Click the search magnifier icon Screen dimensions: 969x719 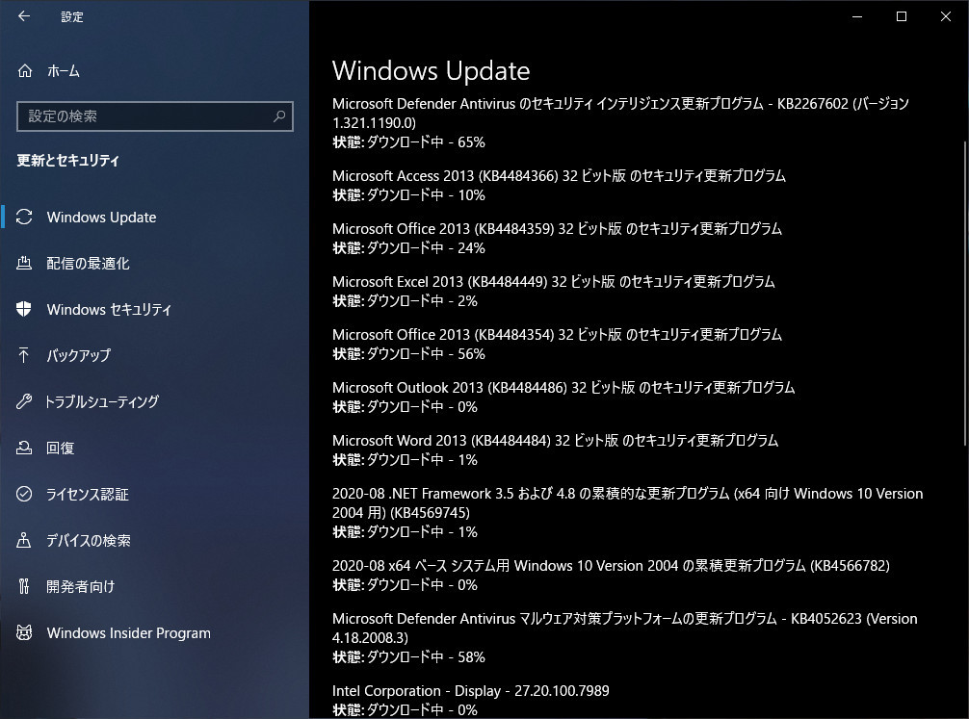279,116
